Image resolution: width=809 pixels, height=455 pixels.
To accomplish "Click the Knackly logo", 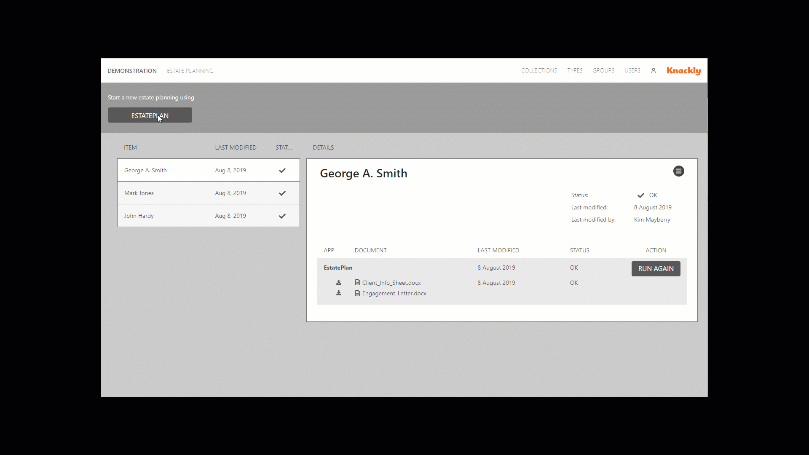I will tap(683, 71).
